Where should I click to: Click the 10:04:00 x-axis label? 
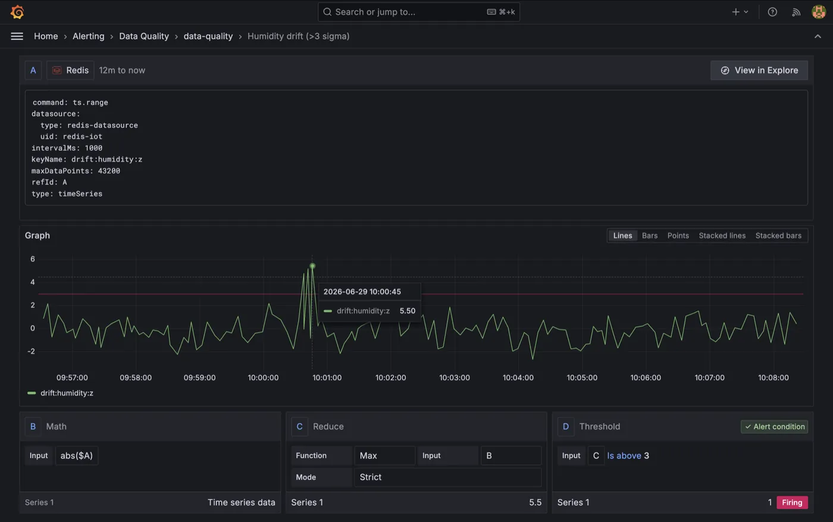point(518,378)
